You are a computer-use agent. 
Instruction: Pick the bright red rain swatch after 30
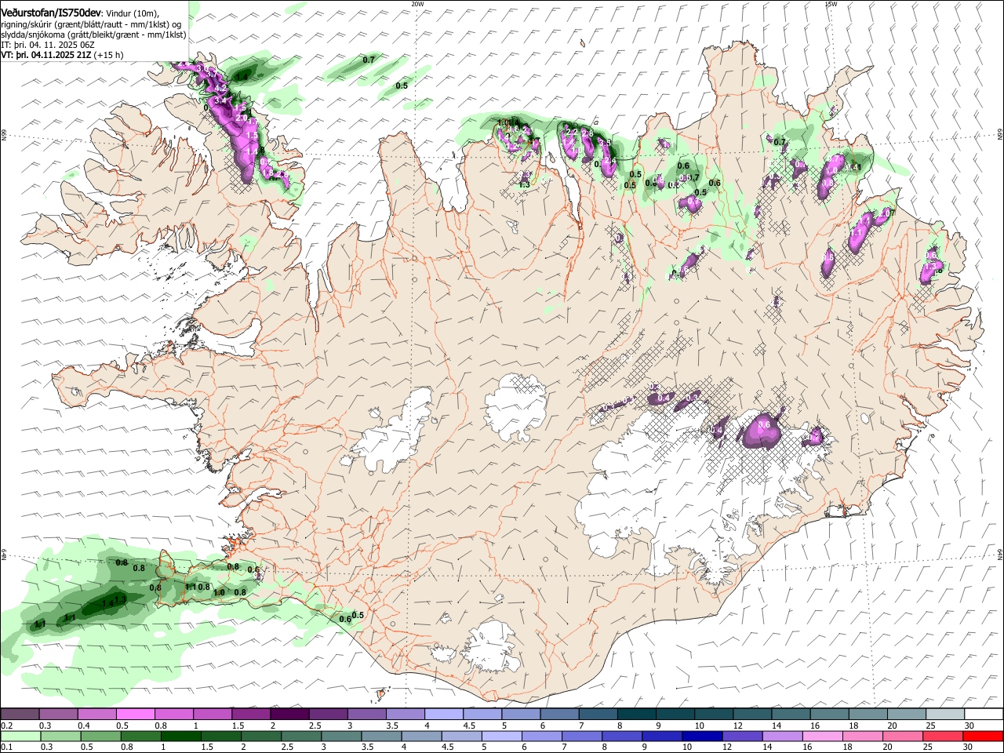984,737
